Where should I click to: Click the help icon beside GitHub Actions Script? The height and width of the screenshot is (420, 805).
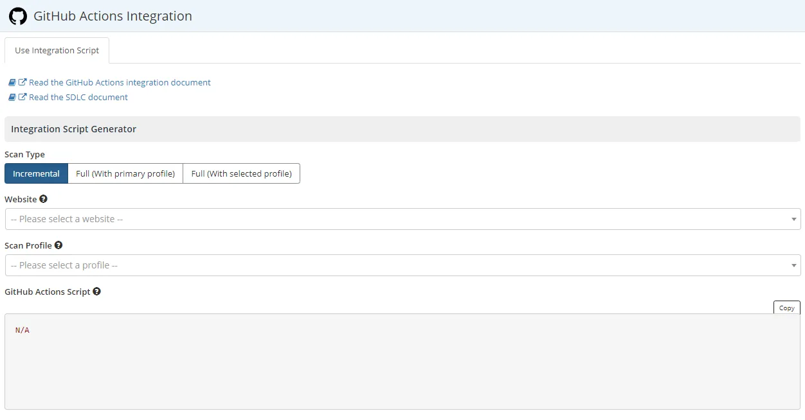coord(97,292)
